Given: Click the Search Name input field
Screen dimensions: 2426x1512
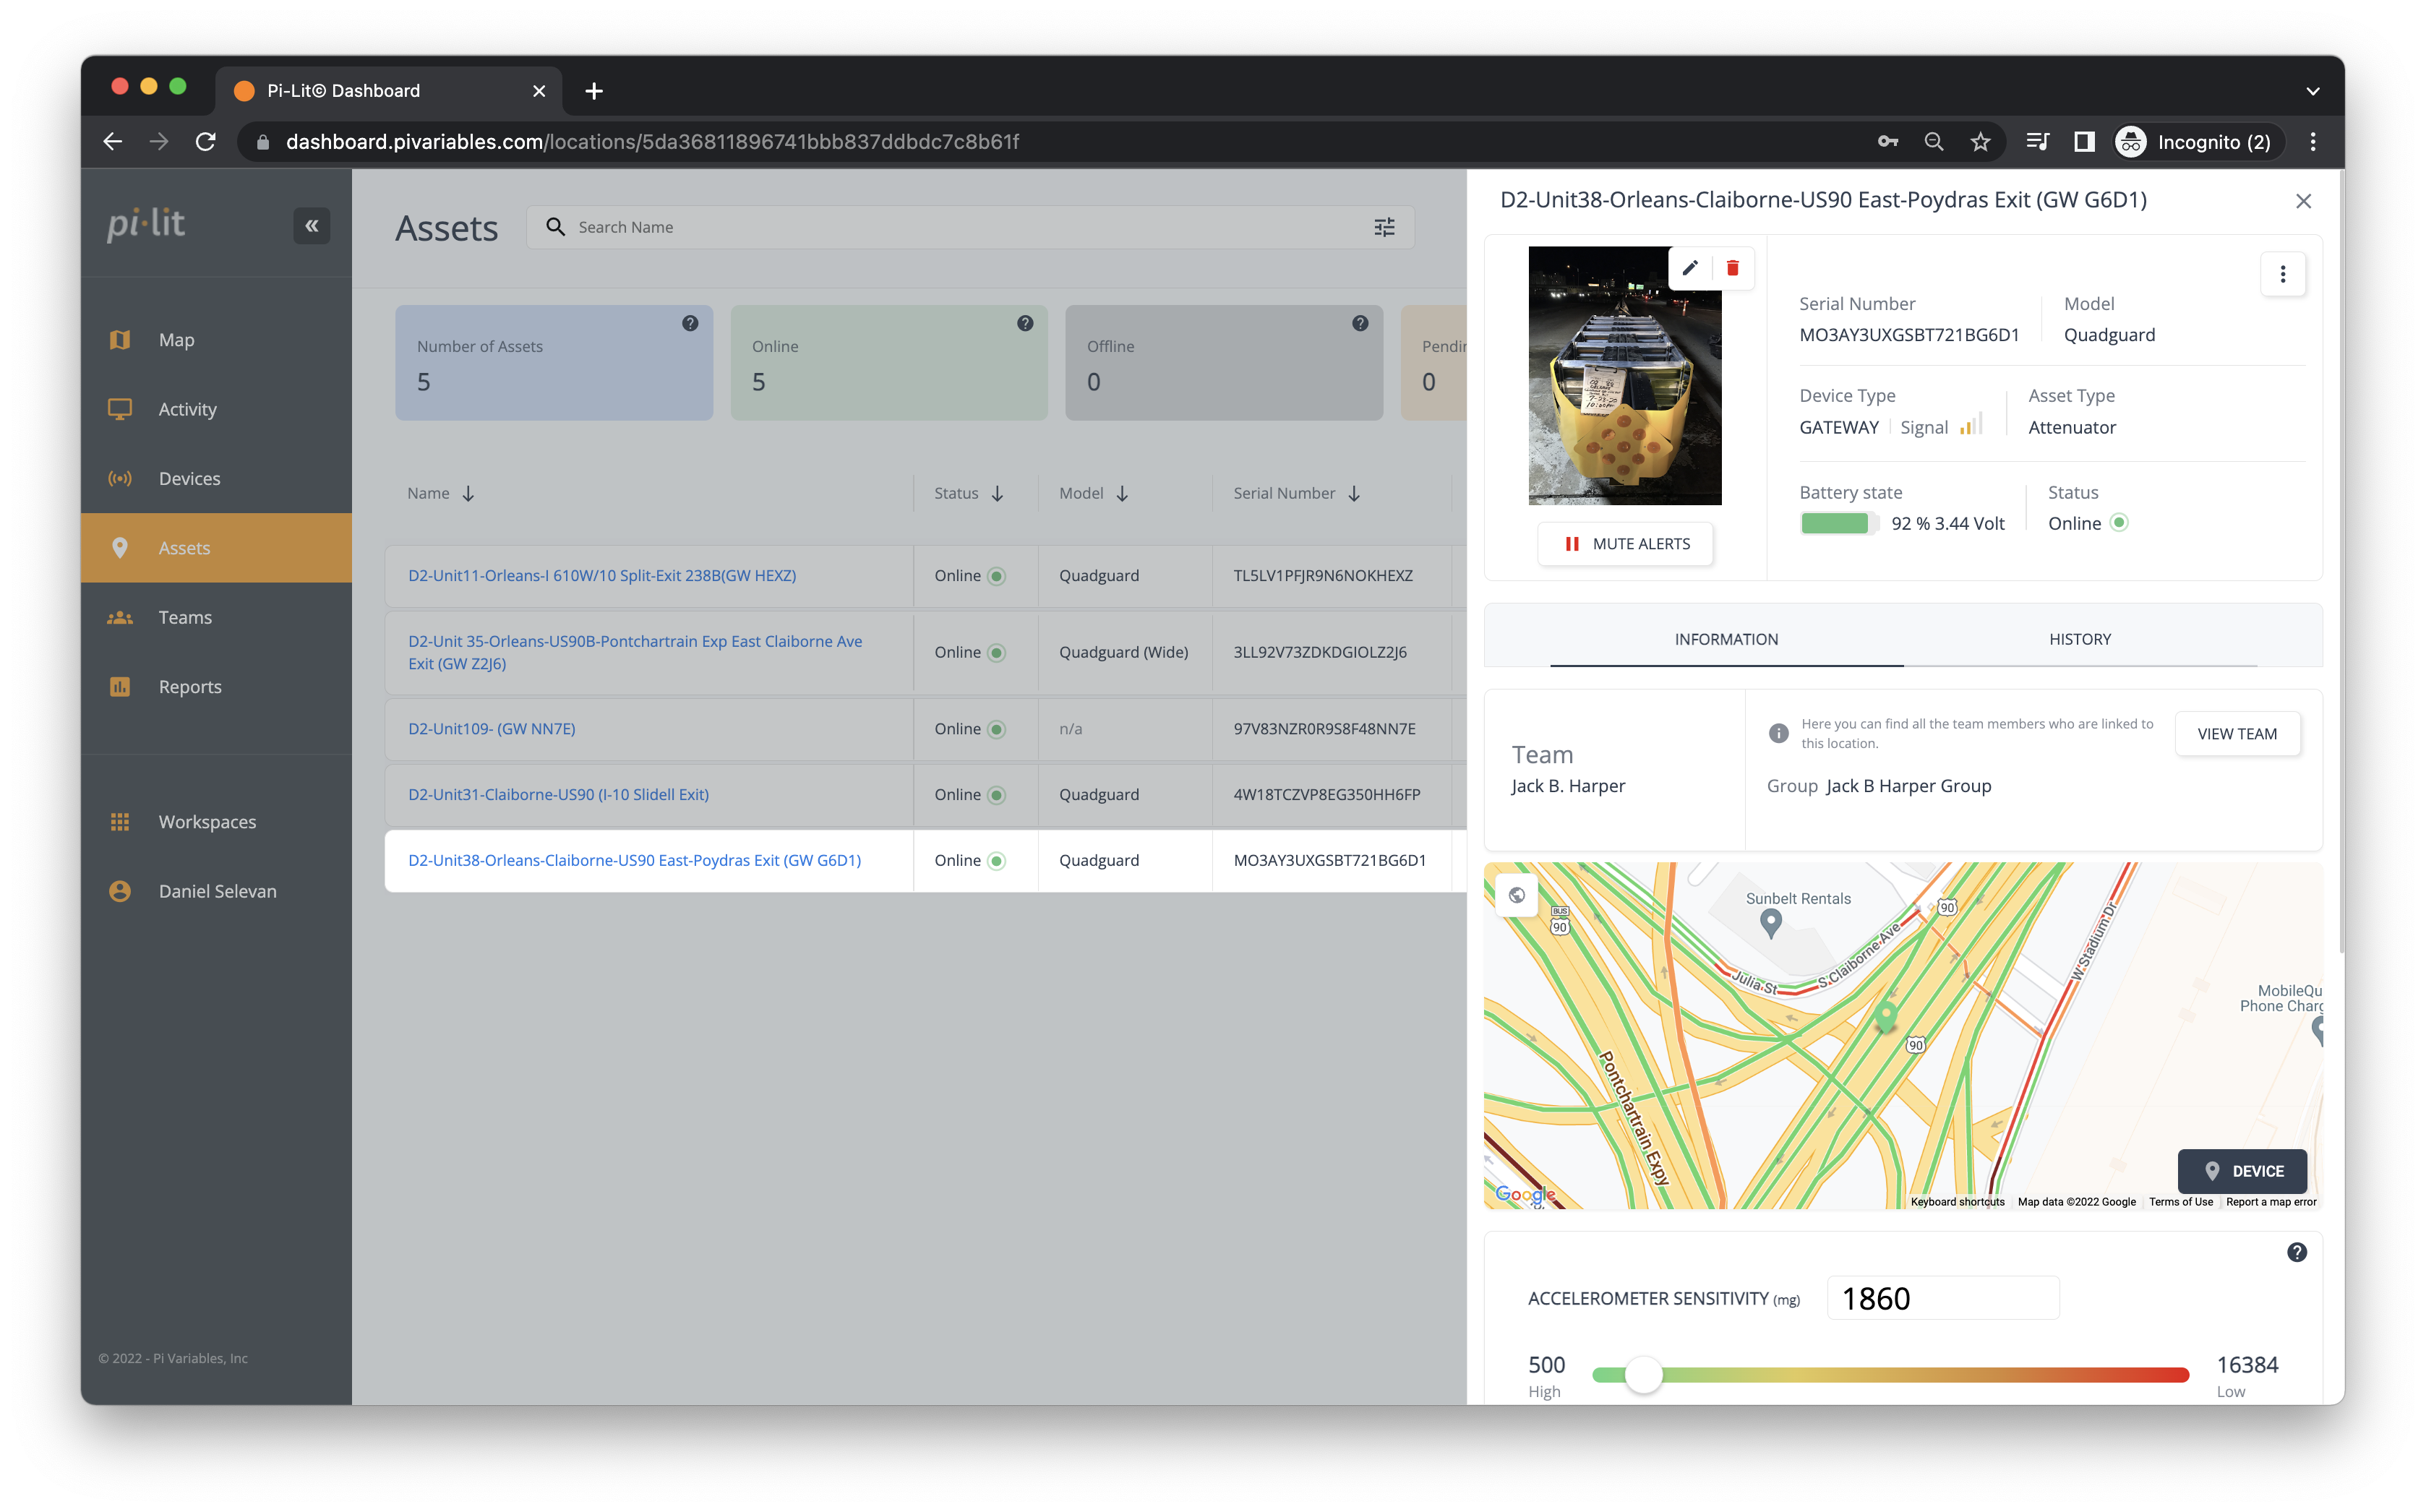Looking at the screenshot, I should 960,227.
